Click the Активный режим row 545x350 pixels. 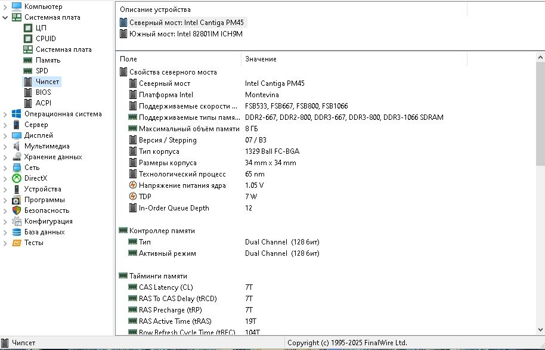[x=297, y=253]
